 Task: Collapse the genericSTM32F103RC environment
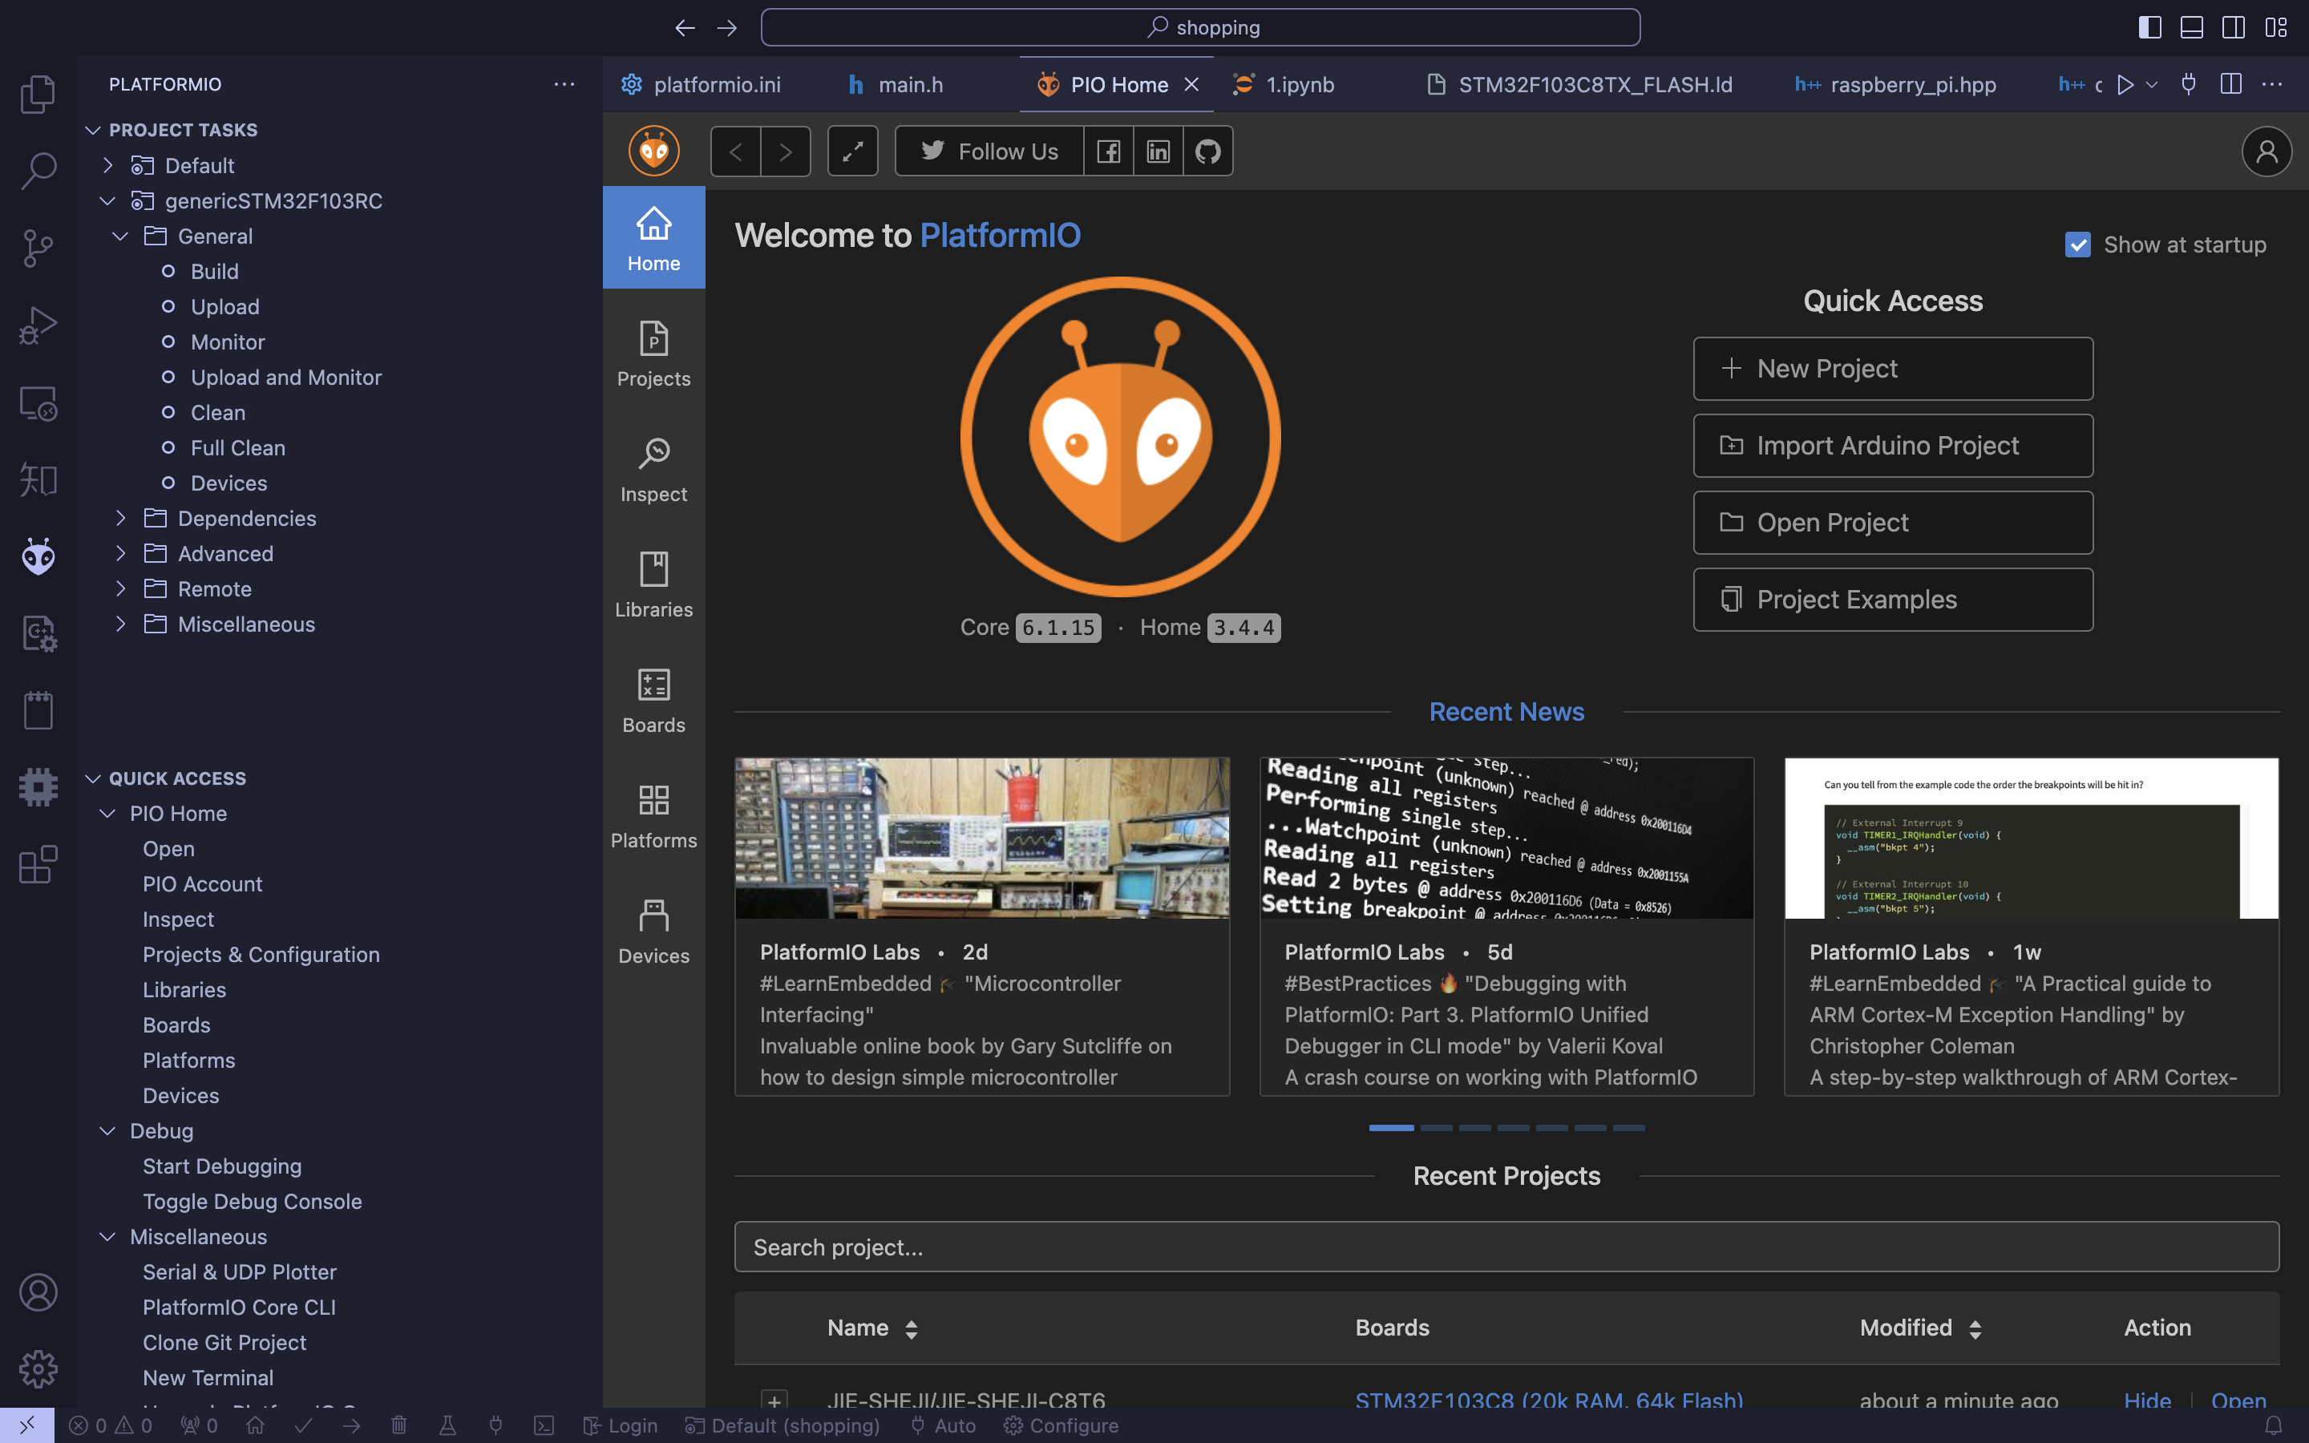click(107, 201)
